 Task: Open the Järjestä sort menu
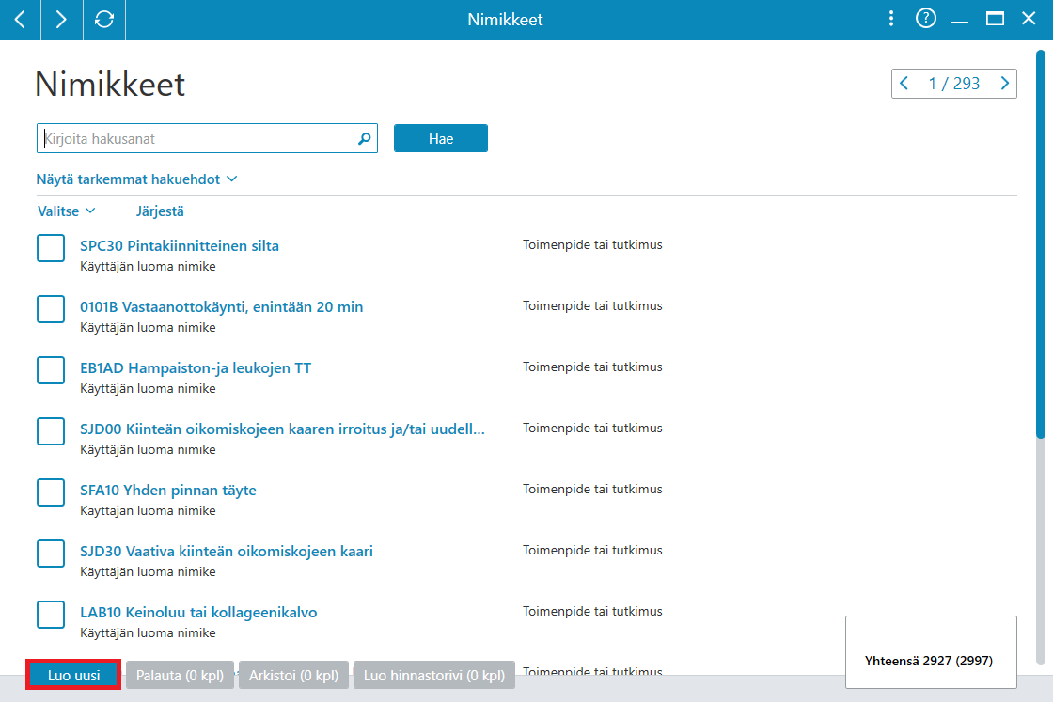pyautogui.click(x=160, y=211)
